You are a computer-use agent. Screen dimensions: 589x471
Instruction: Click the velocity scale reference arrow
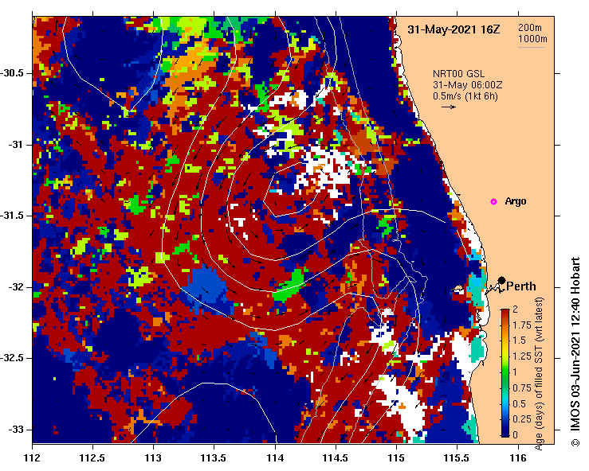point(449,107)
